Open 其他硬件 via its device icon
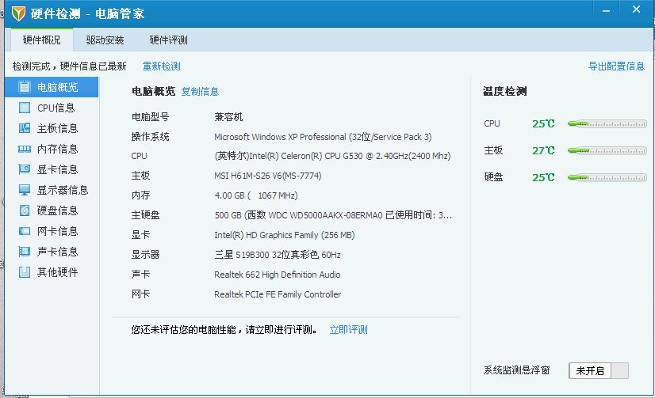The height and width of the screenshot is (398, 655). 25,272
